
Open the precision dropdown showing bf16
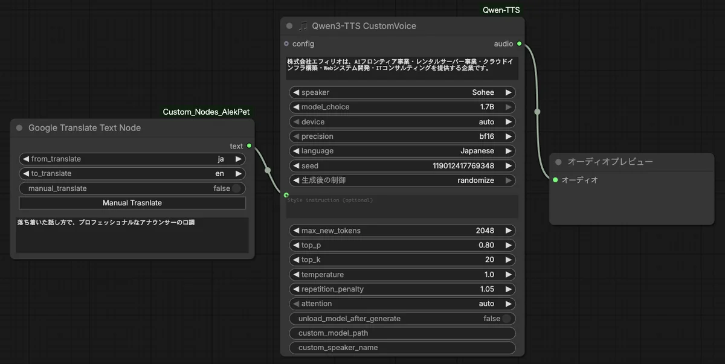point(402,136)
